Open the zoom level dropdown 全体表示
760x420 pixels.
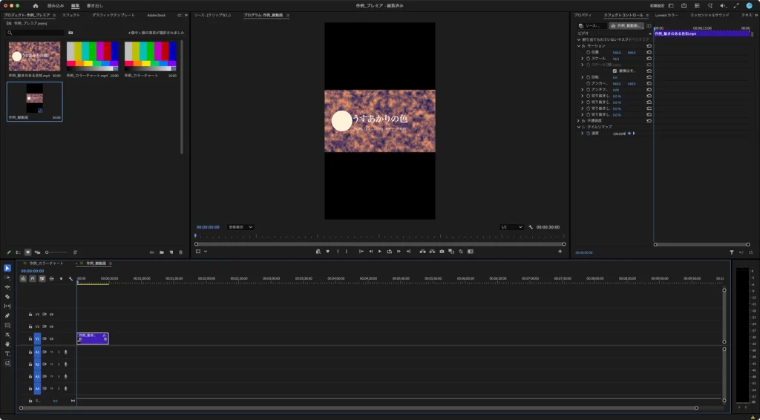[x=240, y=227]
